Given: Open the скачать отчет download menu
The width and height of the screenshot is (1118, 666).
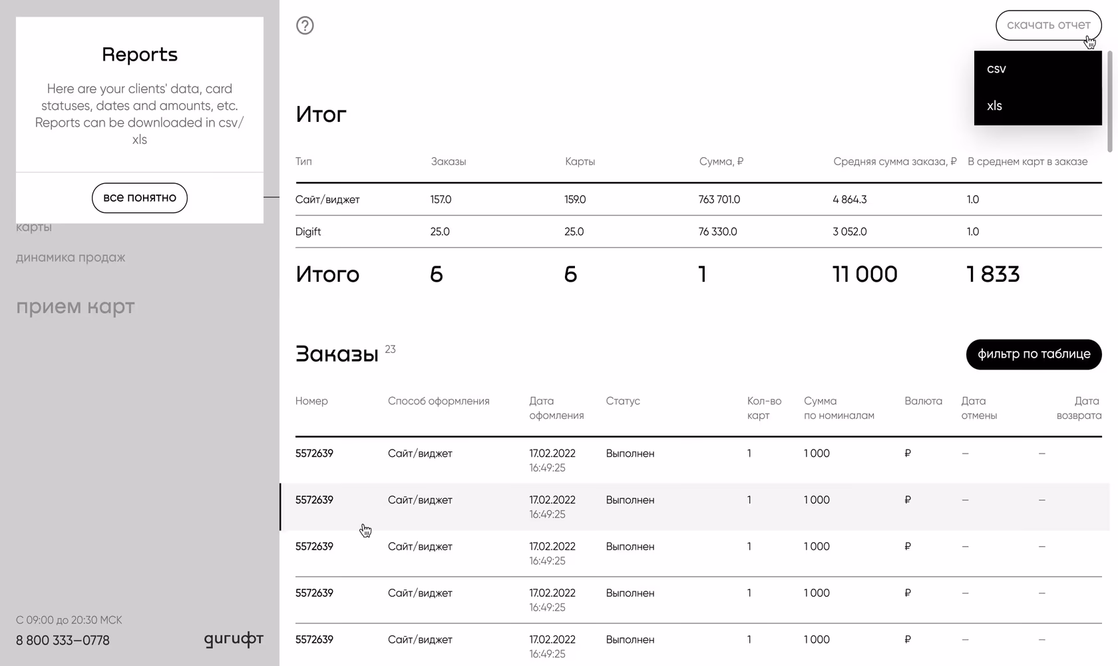Looking at the screenshot, I should point(1049,25).
